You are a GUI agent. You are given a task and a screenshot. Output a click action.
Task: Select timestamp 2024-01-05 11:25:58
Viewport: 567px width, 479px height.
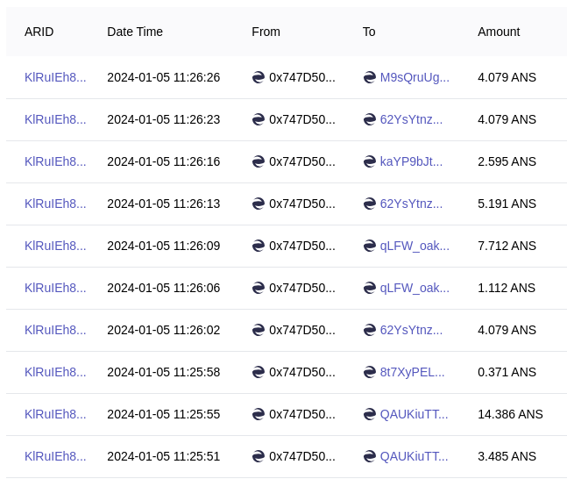[164, 372]
